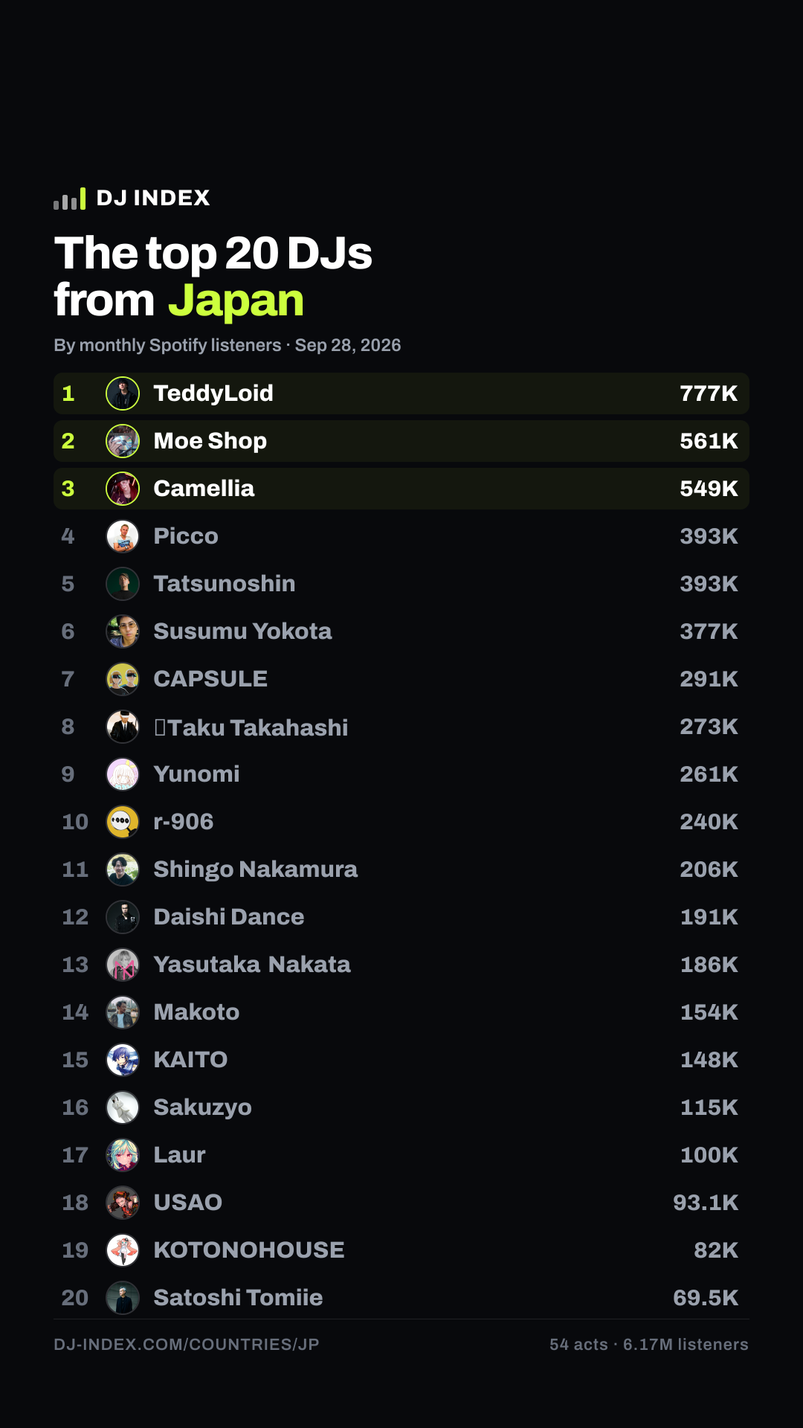Select the CAPSULE duo avatar
The image size is (803, 1428).
[x=123, y=679]
